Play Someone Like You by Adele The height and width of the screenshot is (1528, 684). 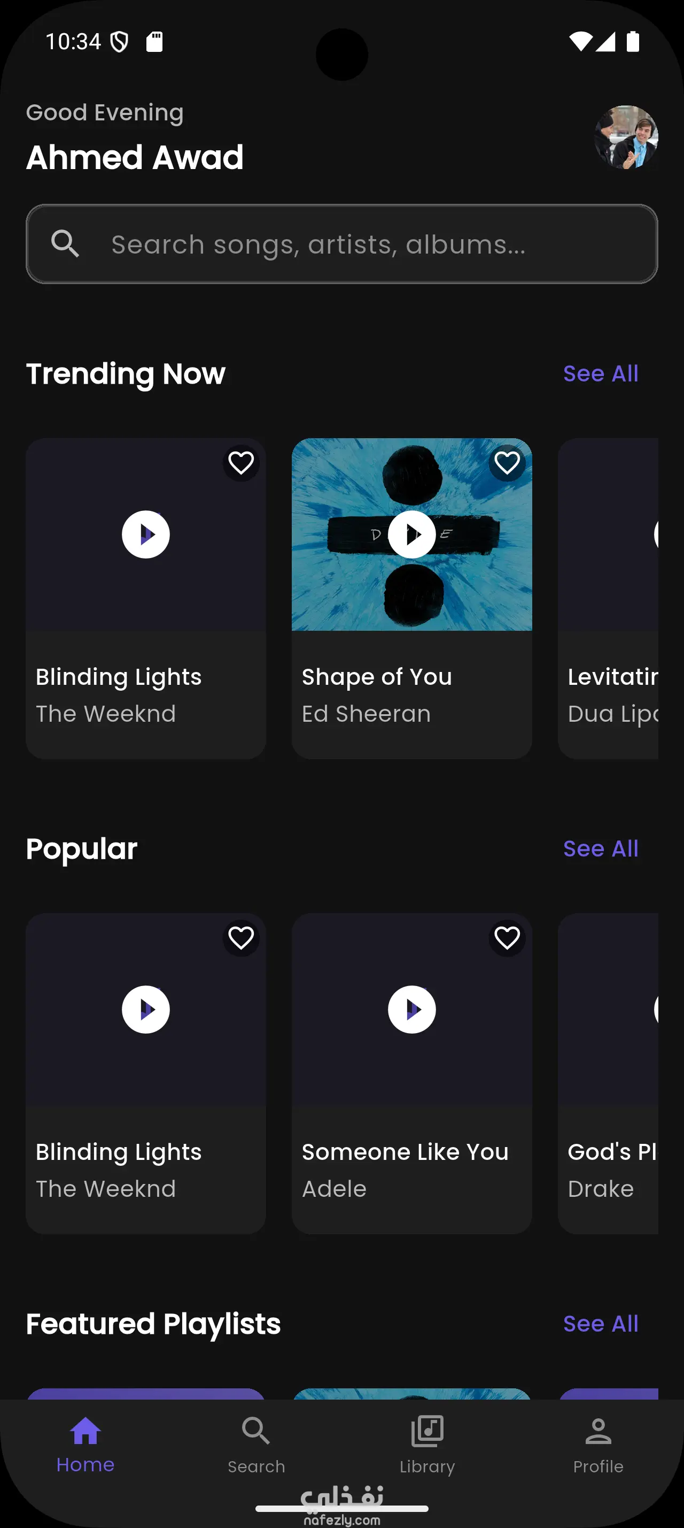pos(411,1010)
